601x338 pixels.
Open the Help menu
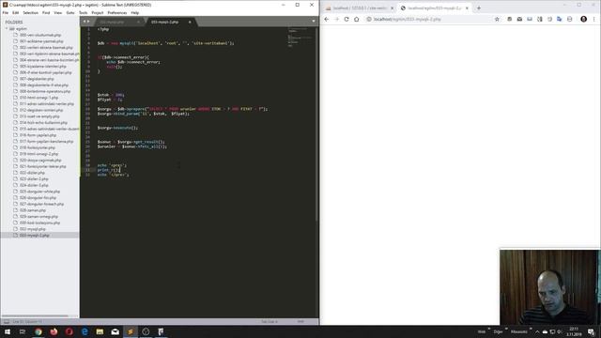135,12
